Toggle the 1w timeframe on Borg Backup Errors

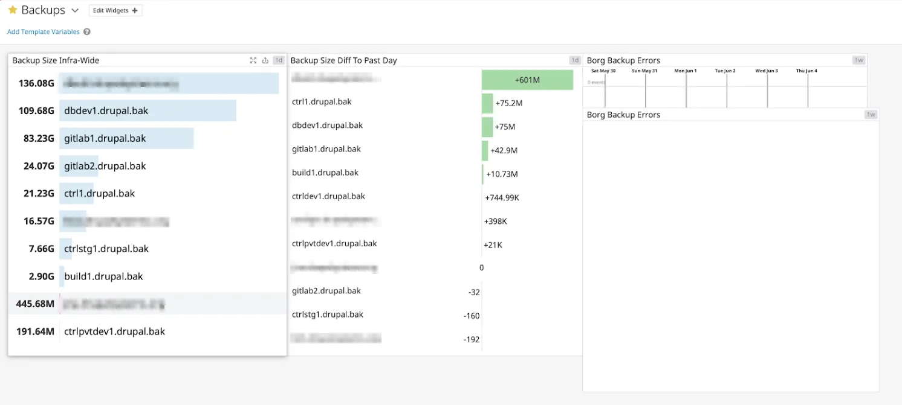point(859,60)
